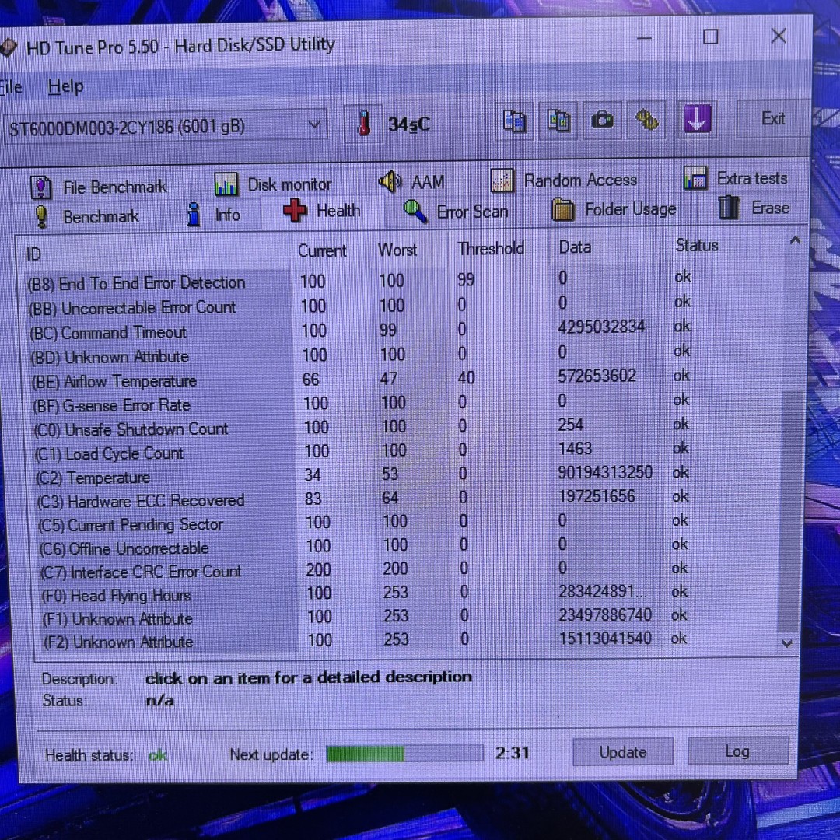Open the Disk monitor tab
Image resolution: width=840 pixels, height=840 pixels.
tap(273, 184)
